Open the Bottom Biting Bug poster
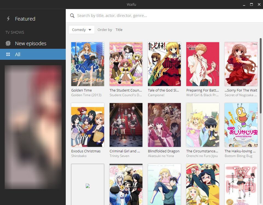 click(x=241, y=125)
